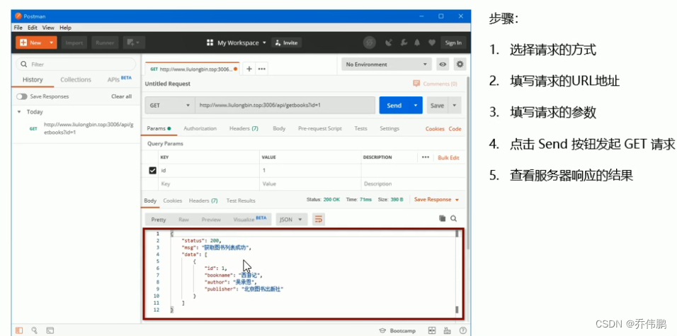Click Bulk Edit link
677x336 pixels.
(x=448, y=157)
